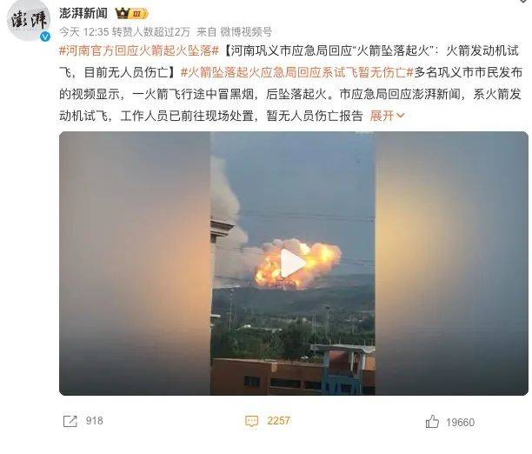Click the like count 19660

click(460, 423)
